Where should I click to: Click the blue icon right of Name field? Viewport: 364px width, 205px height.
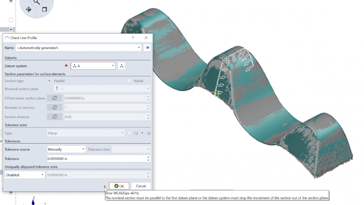[147, 48]
